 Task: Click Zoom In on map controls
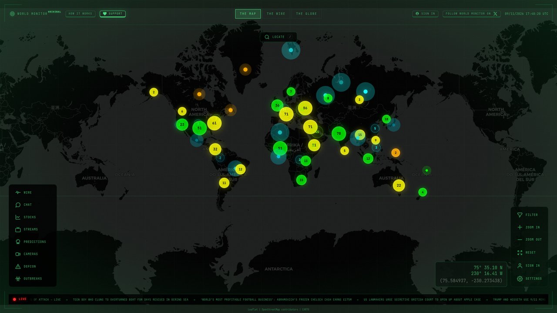[529, 227]
